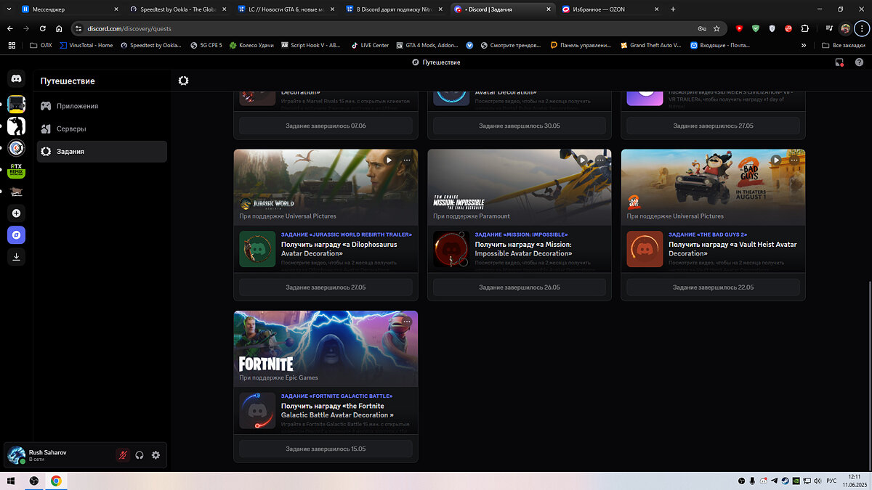Open Discord direct messages home icon
The width and height of the screenshot is (872, 490).
[x=16, y=78]
